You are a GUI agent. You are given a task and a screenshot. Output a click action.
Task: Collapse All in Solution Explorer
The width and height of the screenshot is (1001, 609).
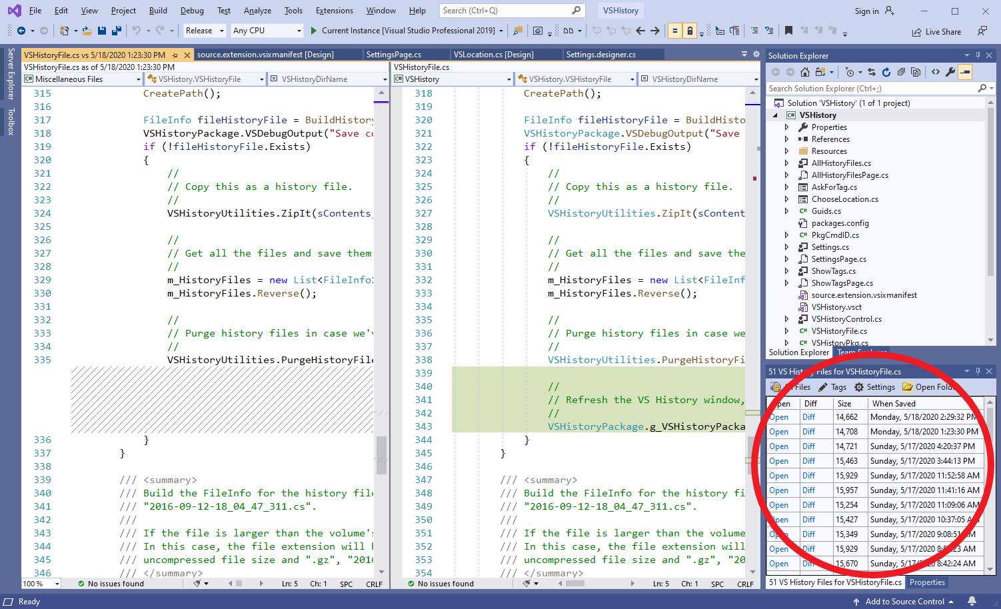901,72
